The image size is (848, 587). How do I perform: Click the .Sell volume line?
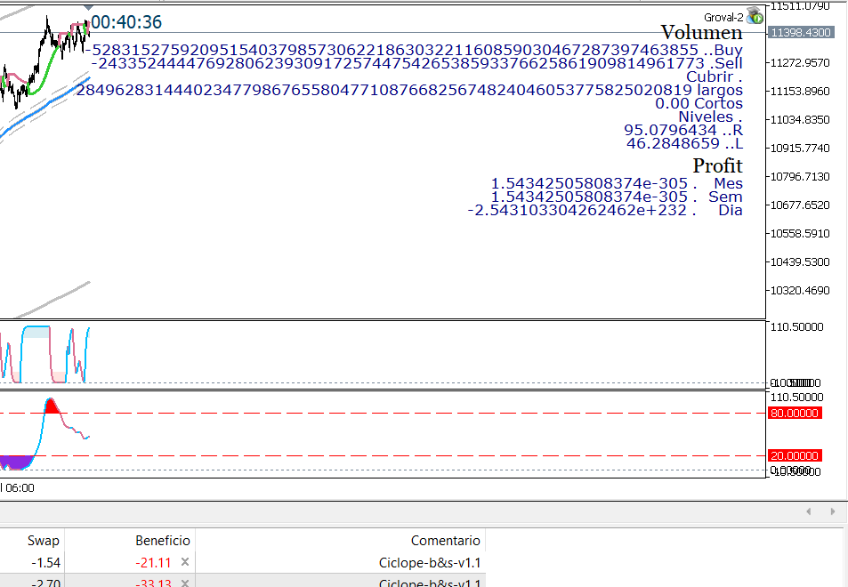(x=417, y=63)
